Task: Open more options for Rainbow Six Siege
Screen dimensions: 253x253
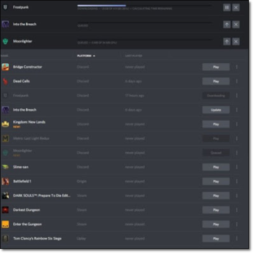Action: 237,239
